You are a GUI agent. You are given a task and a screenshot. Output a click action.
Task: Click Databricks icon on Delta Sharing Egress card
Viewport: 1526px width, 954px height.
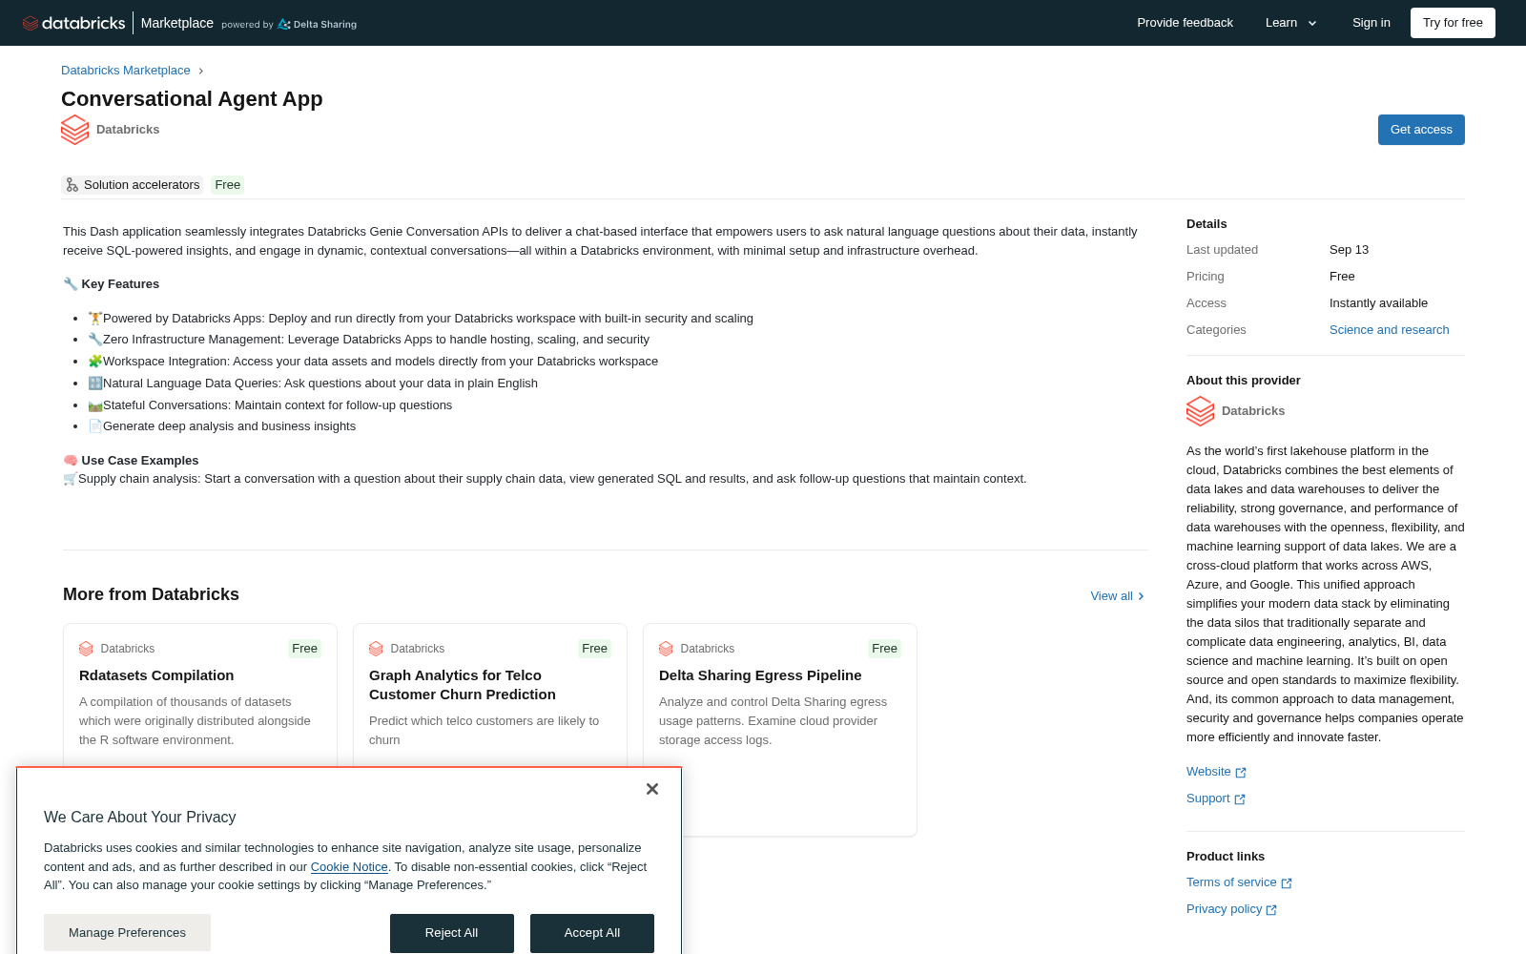point(666,649)
